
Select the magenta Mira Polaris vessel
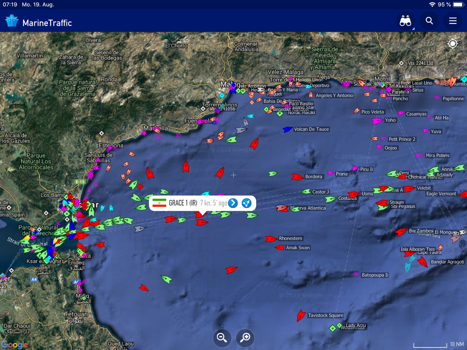[419, 155]
